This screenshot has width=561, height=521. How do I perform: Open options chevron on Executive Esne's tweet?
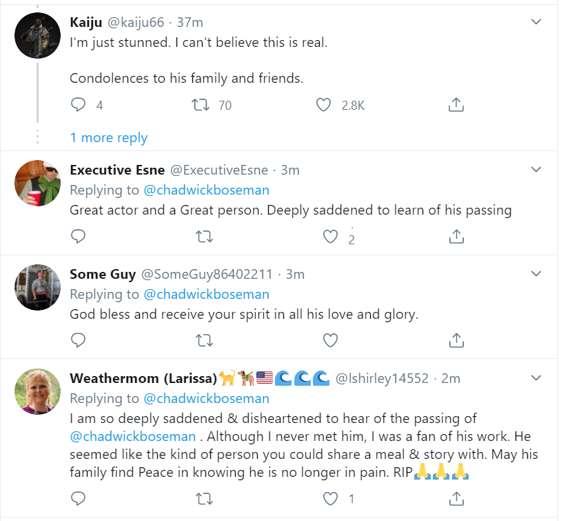pos(537,170)
